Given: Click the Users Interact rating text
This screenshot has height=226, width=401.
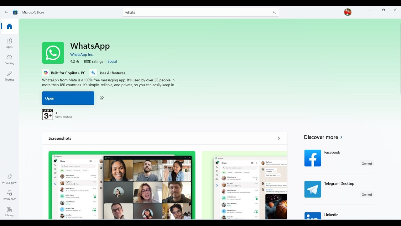Looking at the screenshot, I should (x=64, y=117).
